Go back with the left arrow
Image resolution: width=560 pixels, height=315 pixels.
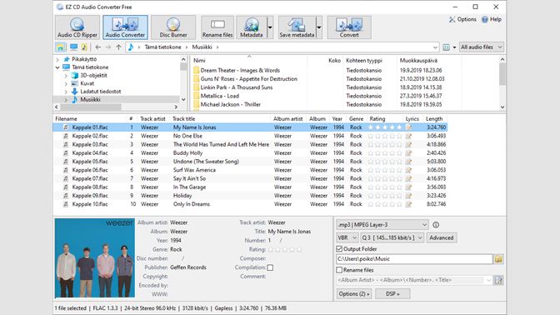tap(97, 47)
